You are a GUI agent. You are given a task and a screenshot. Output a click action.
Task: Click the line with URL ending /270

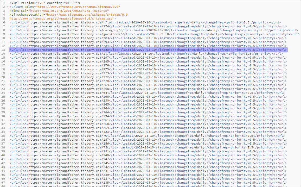point(148,81)
